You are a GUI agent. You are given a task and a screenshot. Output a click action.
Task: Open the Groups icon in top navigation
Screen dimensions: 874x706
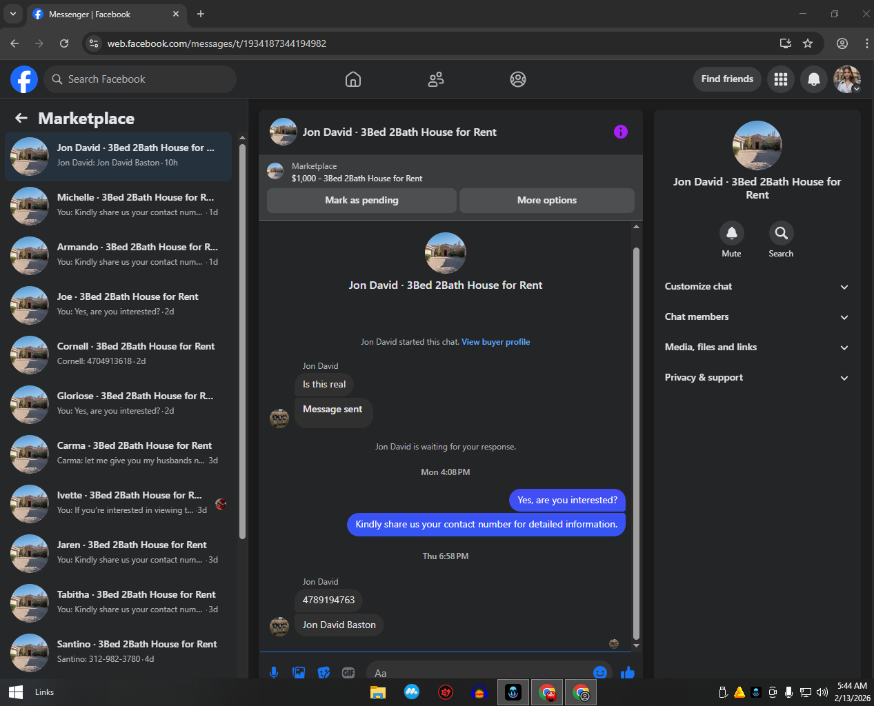[x=518, y=79]
